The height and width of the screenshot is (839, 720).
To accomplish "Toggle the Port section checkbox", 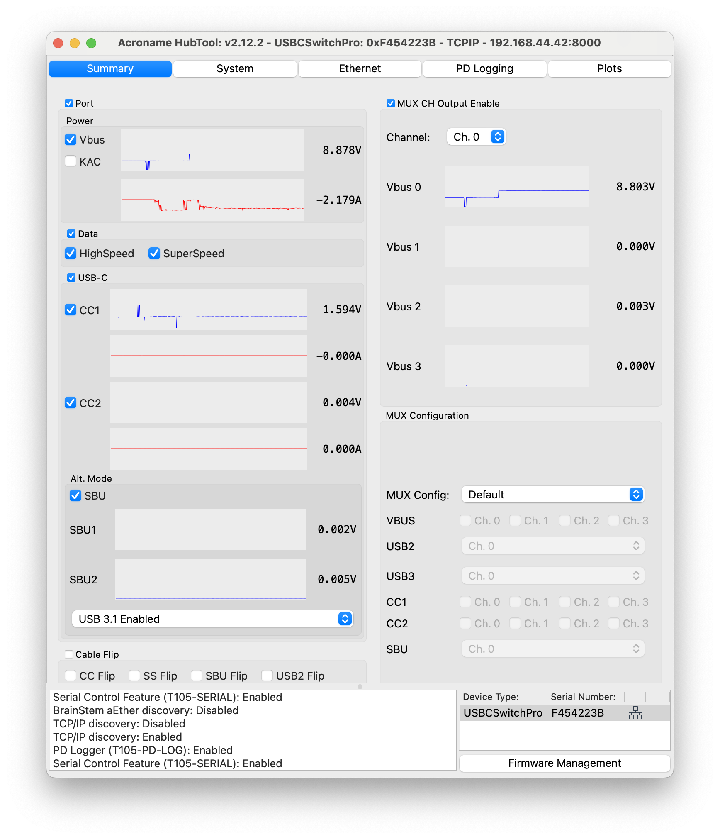I will [x=69, y=103].
